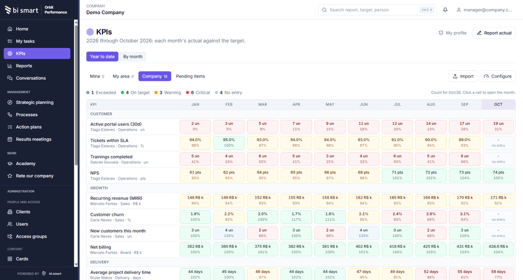This screenshot has height=280, width=523.
Task: Open Conversations in the sidebar
Action: point(37,78)
